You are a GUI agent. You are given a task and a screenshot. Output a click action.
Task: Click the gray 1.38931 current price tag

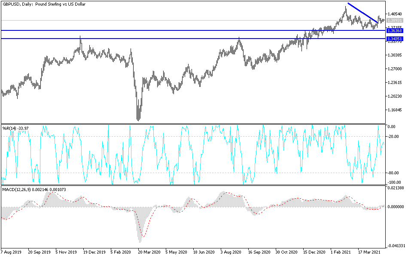click(x=396, y=19)
